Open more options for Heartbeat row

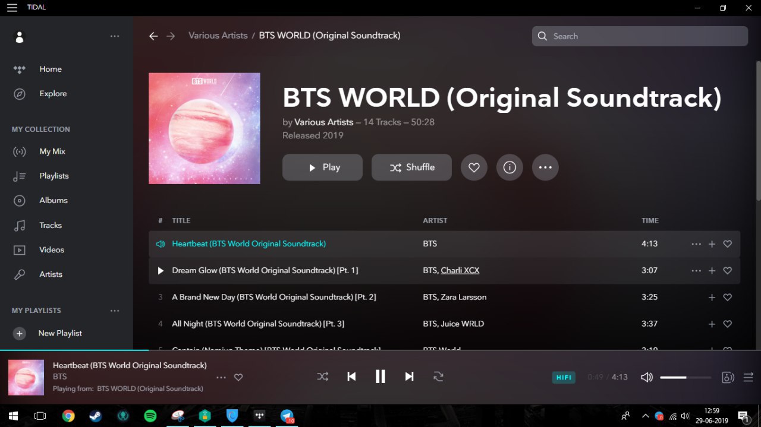tap(696, 244)
